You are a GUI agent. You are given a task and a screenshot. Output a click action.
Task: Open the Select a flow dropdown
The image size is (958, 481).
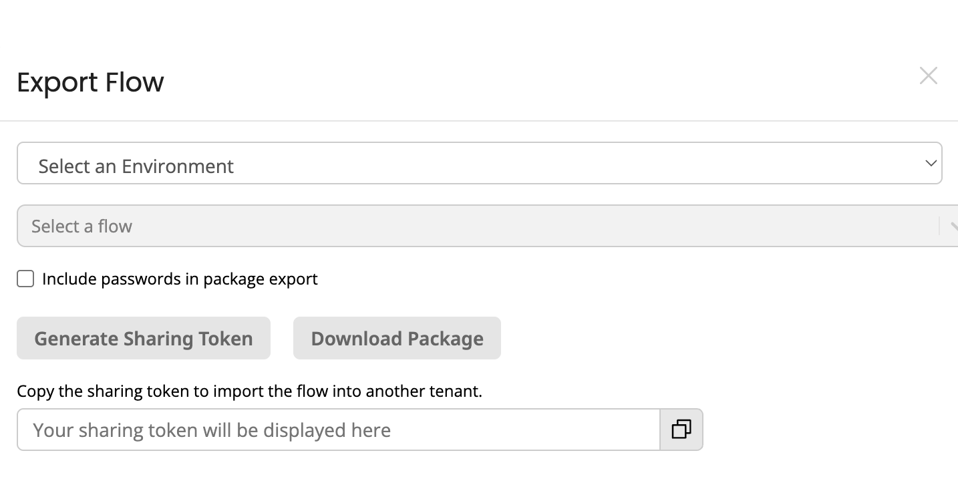point(488,226)
